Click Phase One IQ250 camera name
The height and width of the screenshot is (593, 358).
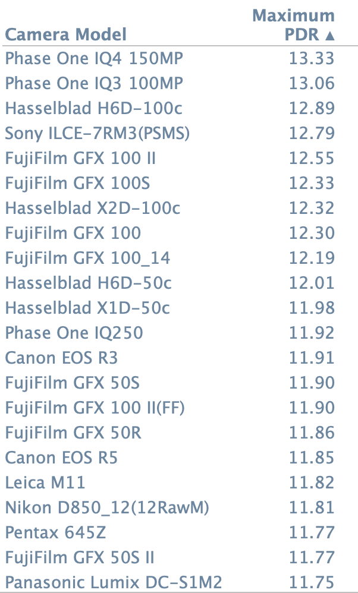pyautogui.click(x=74, y=333)
